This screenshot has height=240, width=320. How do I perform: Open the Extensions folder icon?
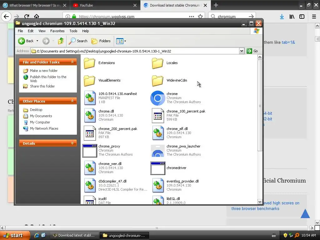click(89, 63)
